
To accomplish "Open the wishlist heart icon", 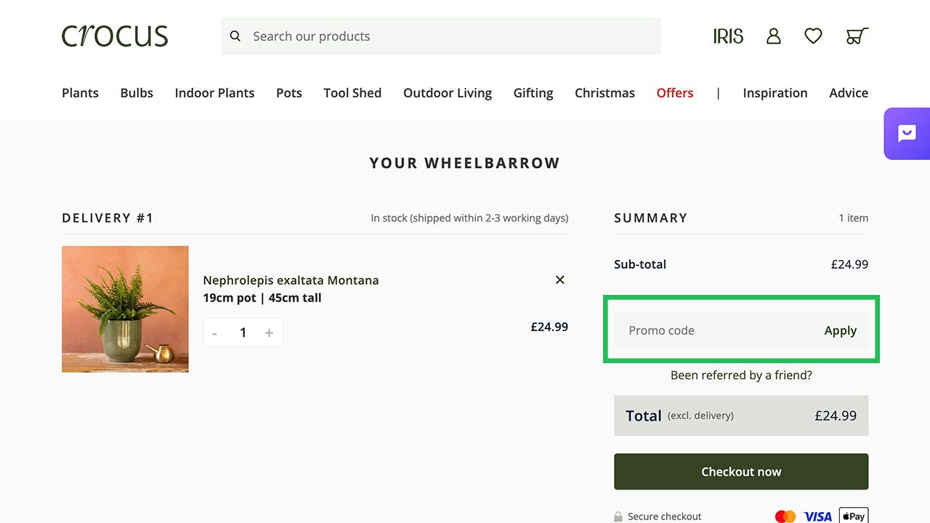I will pos(813,36).
